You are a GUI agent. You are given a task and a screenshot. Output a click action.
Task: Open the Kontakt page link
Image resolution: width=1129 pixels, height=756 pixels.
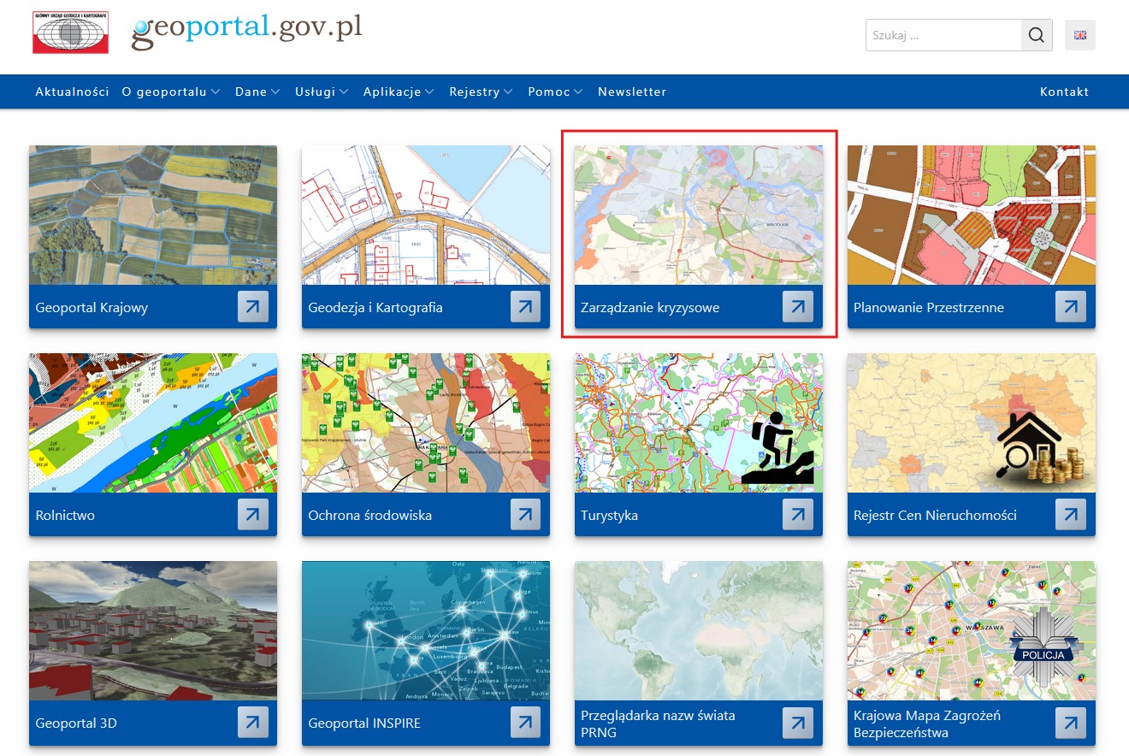click(x=1064, y=92)
